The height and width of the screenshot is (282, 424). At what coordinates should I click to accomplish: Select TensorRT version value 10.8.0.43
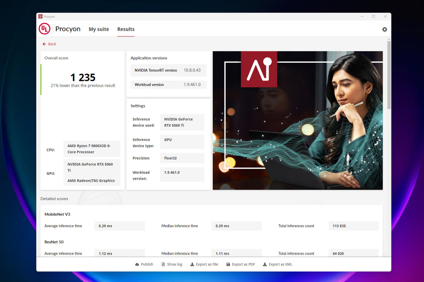coord(192,70)
